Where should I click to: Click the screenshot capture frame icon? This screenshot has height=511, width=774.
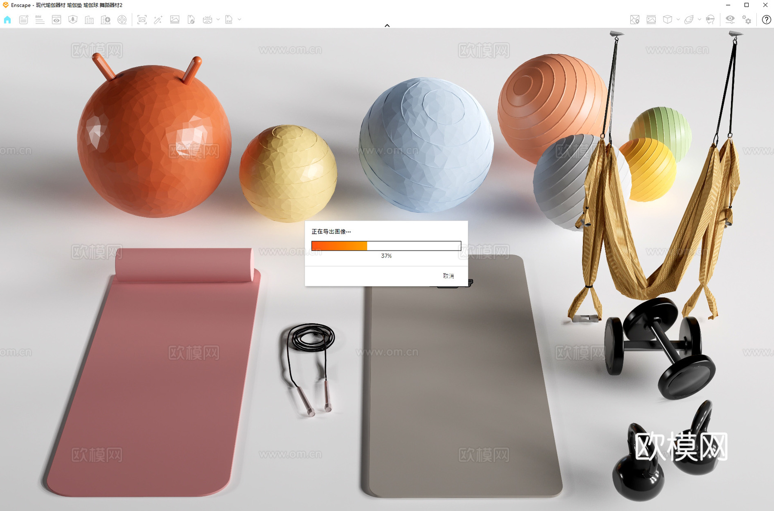pos(142,20)
